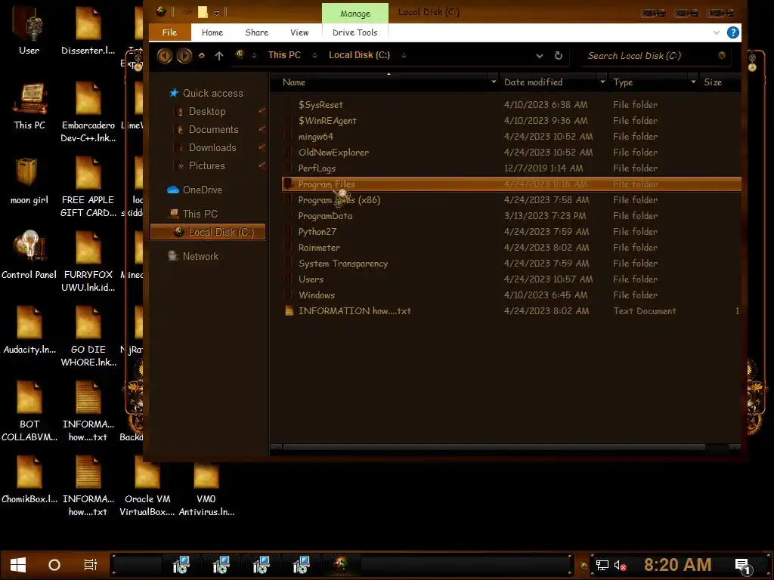774x580 pixels.
Task: Select OneDrive in navigation pane
Action: (x=203, y=190)
